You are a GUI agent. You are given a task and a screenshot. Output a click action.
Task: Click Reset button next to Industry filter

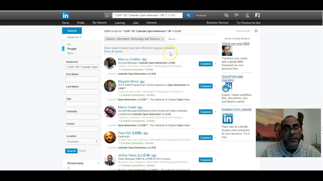[172, 39]
